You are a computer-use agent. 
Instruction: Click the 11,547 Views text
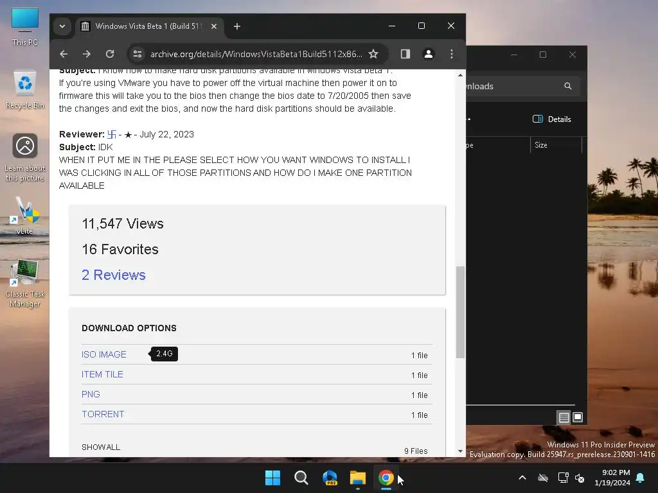tap(123, 224)
